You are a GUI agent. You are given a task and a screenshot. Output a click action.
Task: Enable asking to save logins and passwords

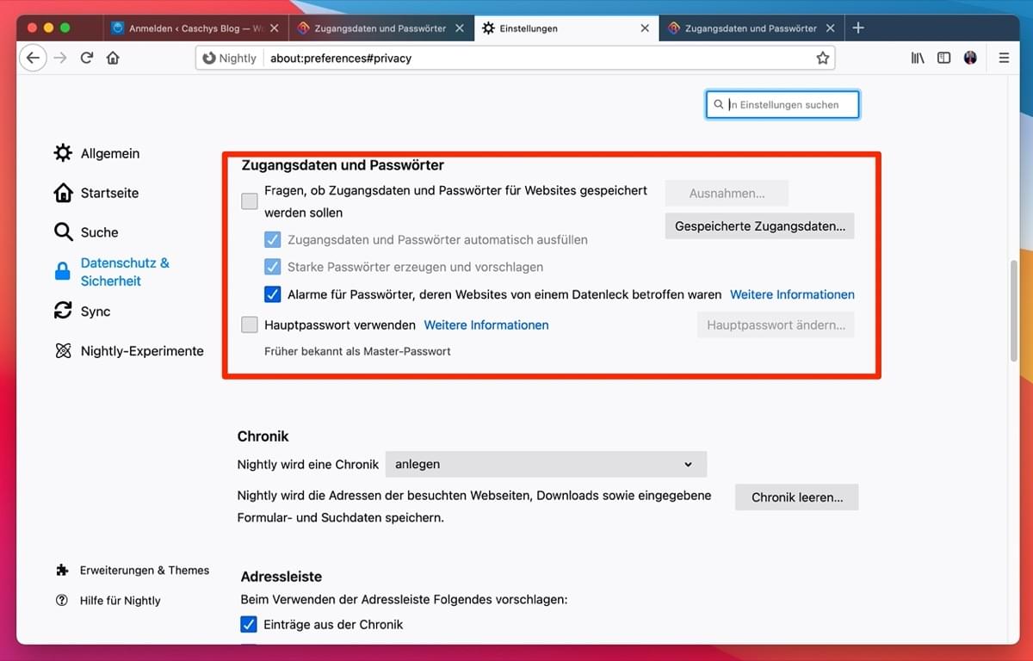point(250,201)
